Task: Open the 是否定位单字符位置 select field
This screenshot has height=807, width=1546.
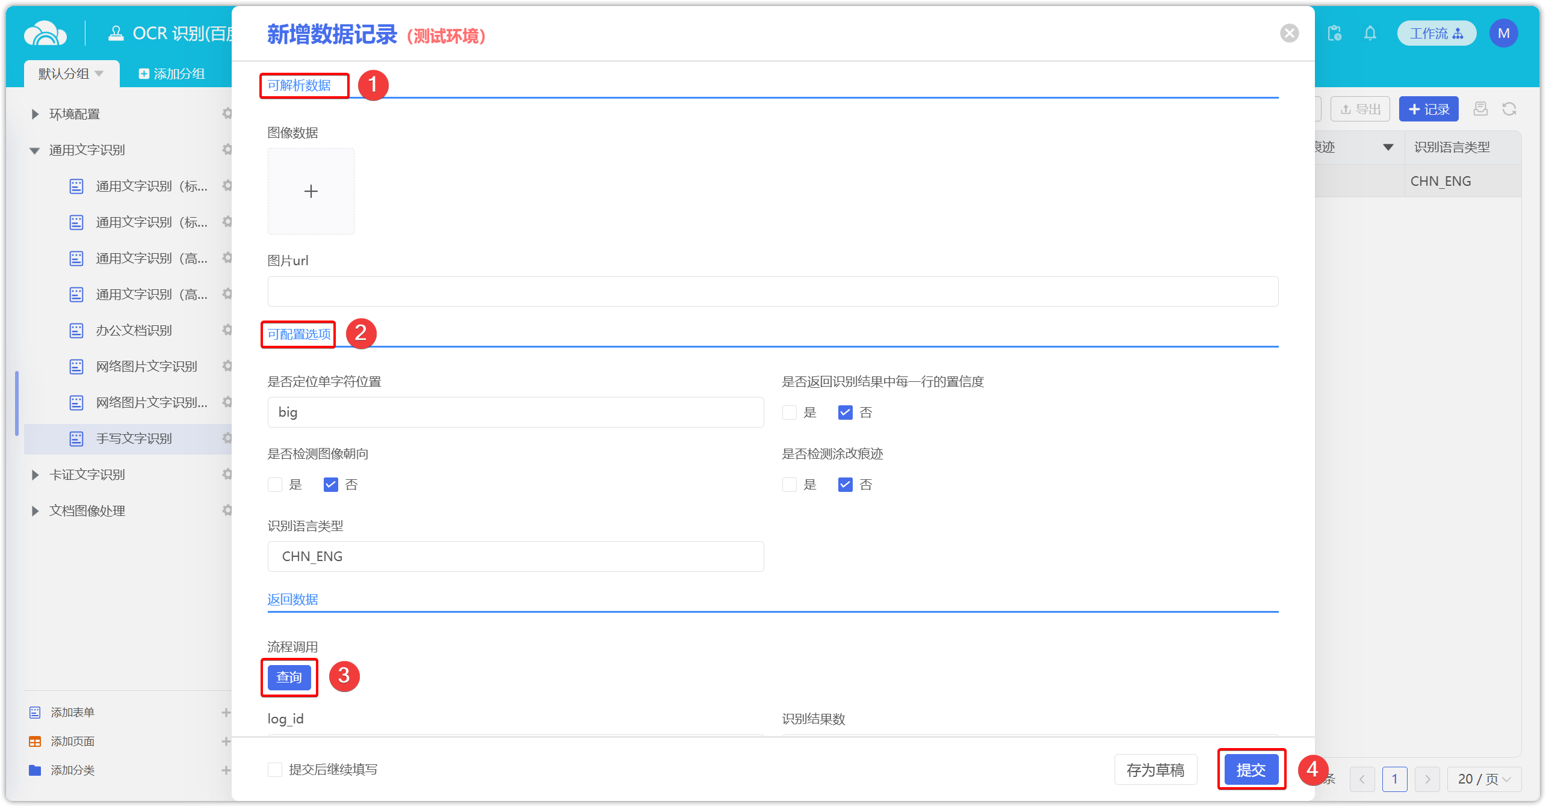Action: [516, 412]
